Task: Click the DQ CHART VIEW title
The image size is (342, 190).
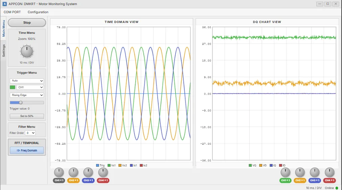Action: tap(267, 22)
